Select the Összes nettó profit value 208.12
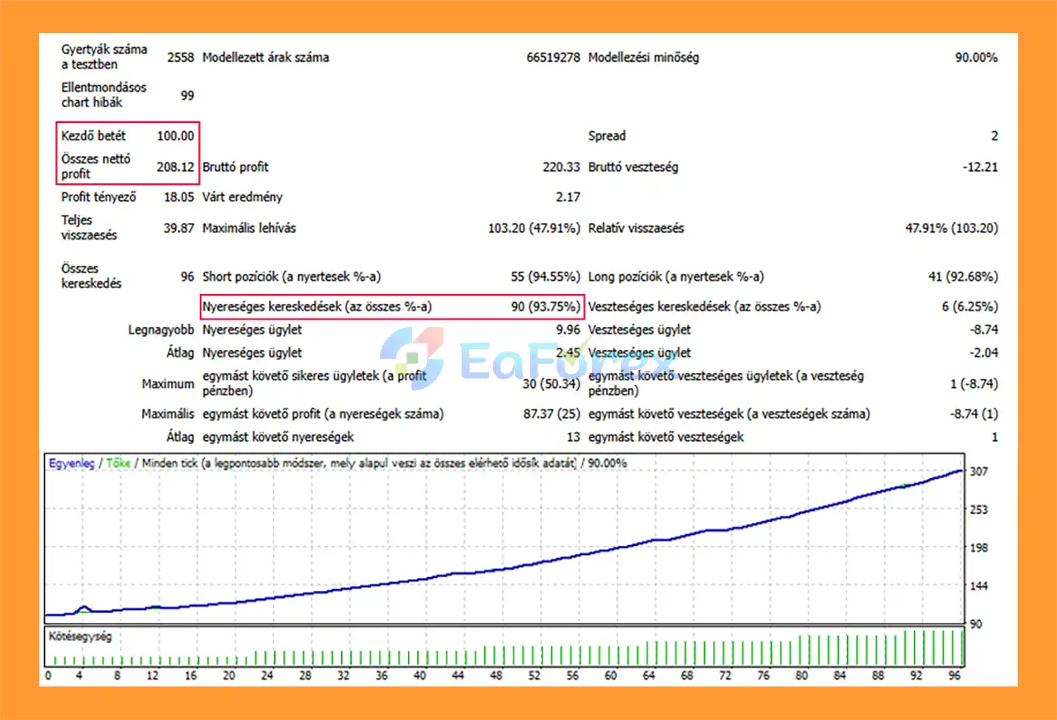The width and height of the screenshot is (1057, 720). tap(175, 167)
